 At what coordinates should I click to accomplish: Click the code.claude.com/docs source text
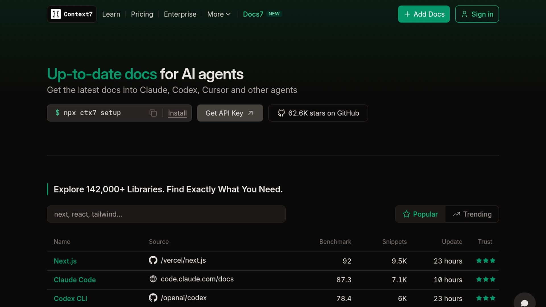pos(197,279)
